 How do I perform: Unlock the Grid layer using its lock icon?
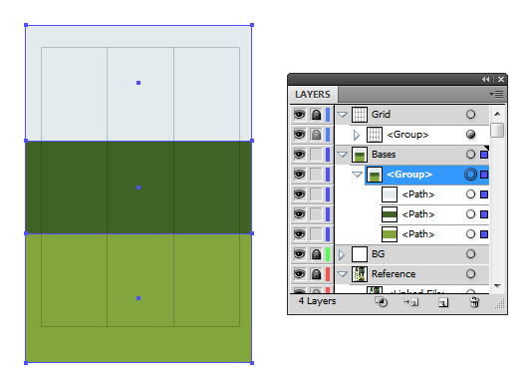(x=316, y=115)
